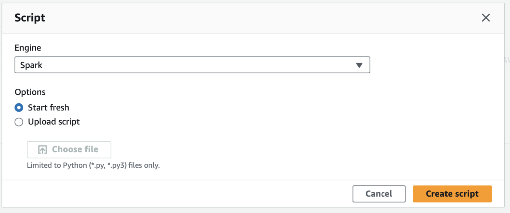Click the 'Upload script' option label
Screen dimensions: 510x213
click(x=53, y=122)
